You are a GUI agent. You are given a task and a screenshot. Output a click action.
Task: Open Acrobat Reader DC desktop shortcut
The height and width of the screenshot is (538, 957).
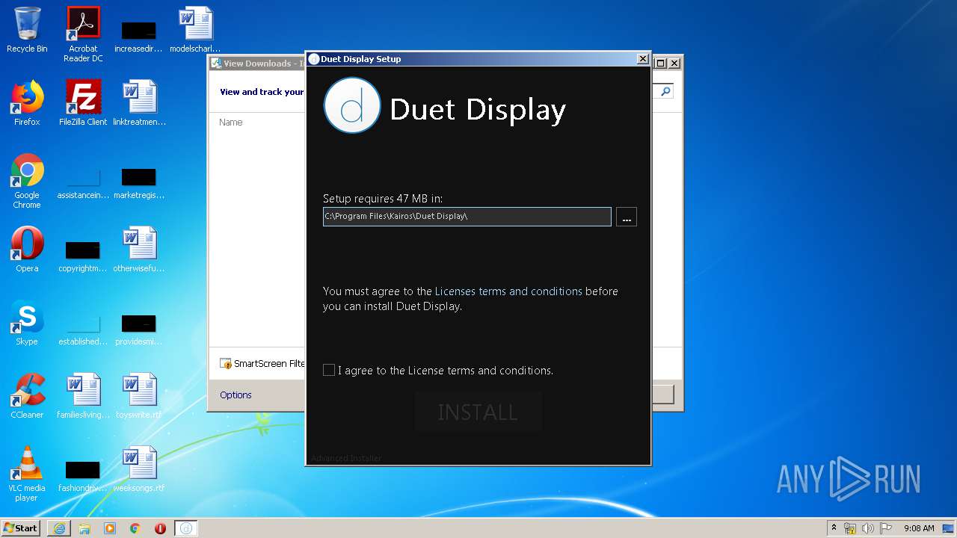tap(83, 34)
